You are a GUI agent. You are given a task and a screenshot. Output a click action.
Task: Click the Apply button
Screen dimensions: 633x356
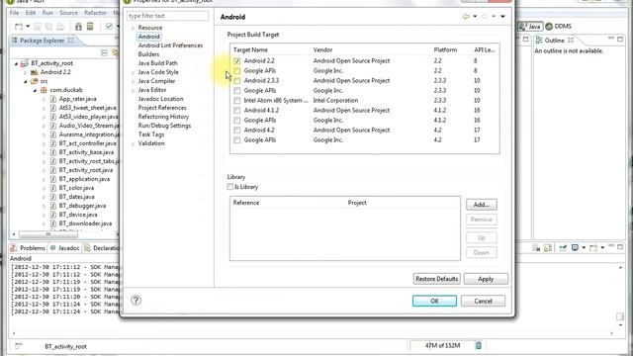[x=486, y=279]
